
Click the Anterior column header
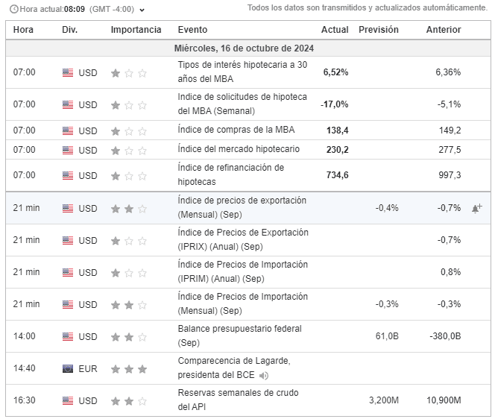tap(444, 30)
